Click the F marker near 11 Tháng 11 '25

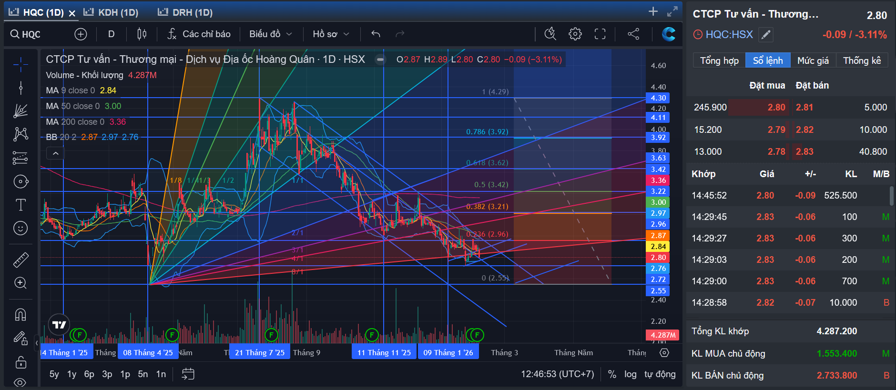tap(372, 335)
